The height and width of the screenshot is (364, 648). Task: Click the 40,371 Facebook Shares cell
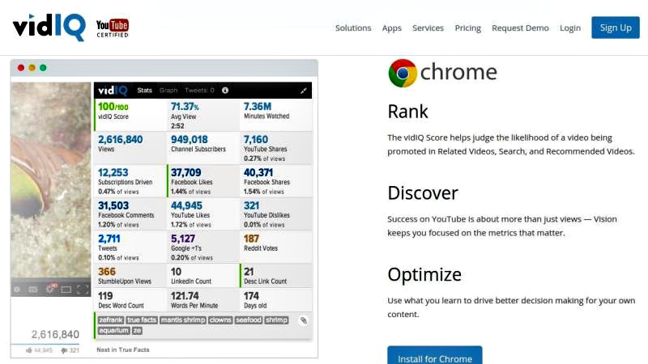pos(276,181)
